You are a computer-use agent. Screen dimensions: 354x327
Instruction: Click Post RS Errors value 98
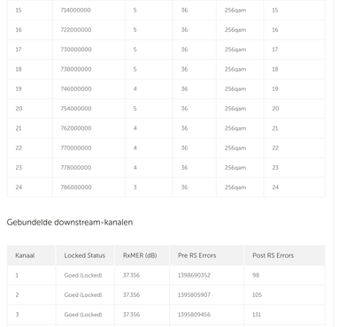click(256, 275)
